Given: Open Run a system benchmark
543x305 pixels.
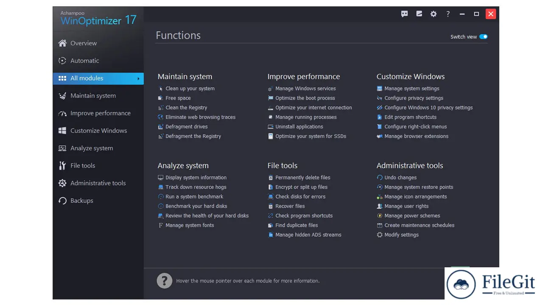Looking at the screenshot, I should click(x=194, y=197).
